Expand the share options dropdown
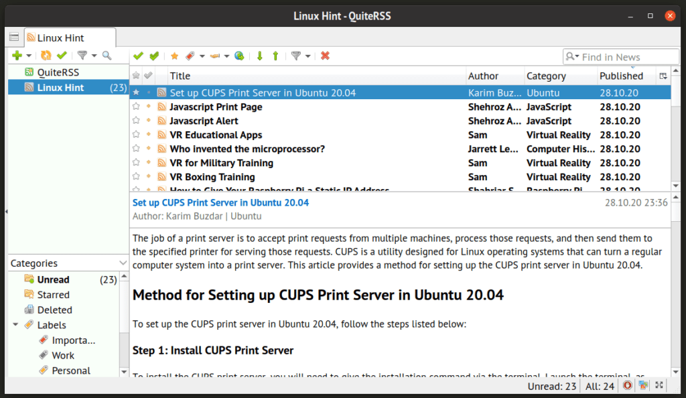Image resolution: width=686 pixels, height=398 pixels. pos(226,56)
